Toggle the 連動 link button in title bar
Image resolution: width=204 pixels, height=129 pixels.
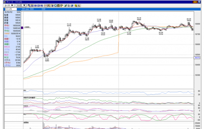(x=195, y=2)
